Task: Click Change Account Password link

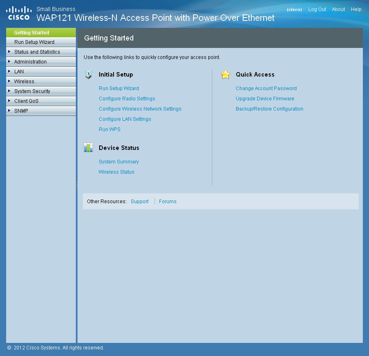Action: click(x=266, y=88)
